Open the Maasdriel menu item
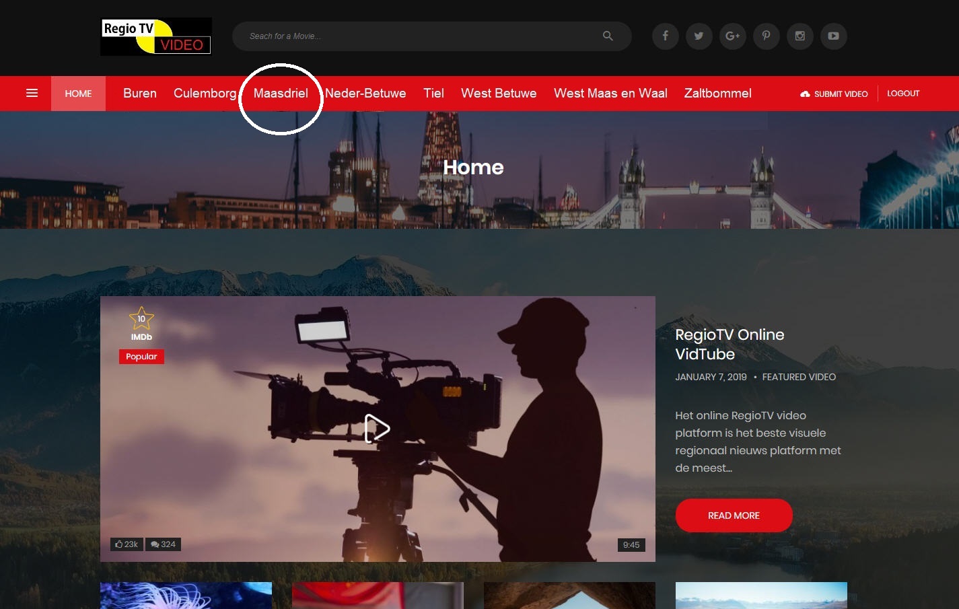The height and width of the screenshot is (609, 959). pos(281,94)
